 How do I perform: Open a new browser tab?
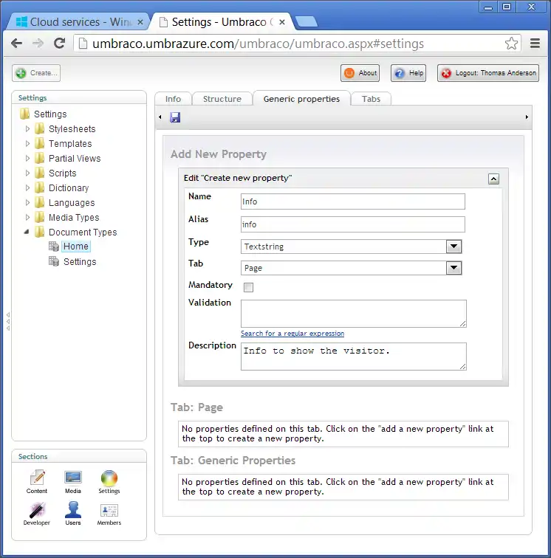[x=307, y=21]
